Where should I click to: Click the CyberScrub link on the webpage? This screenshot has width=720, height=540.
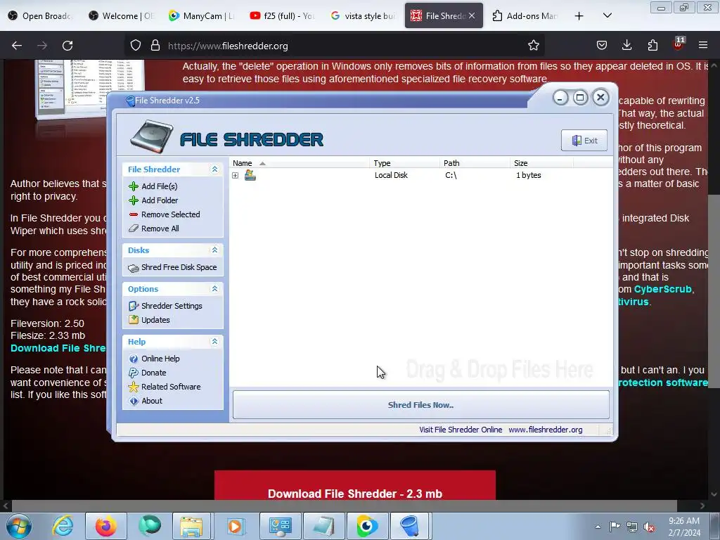(662, 289)
